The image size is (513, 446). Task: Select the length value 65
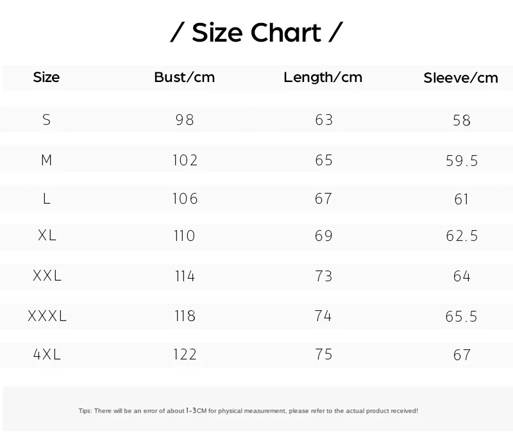[324, 160]
